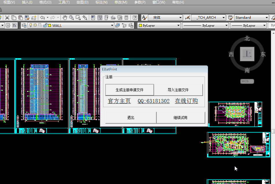Expand the _TCH_ARCH dimension style dropdown
The image size is (275, 184).
(223, 18)
